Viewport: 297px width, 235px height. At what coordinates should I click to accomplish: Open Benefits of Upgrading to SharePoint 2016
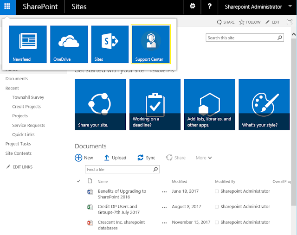[x=122, y=194]
